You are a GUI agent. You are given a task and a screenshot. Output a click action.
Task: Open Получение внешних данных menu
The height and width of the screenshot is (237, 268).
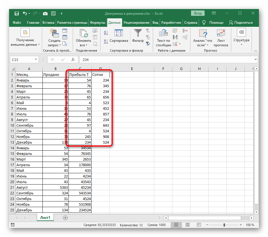click(x=25, y=38)
